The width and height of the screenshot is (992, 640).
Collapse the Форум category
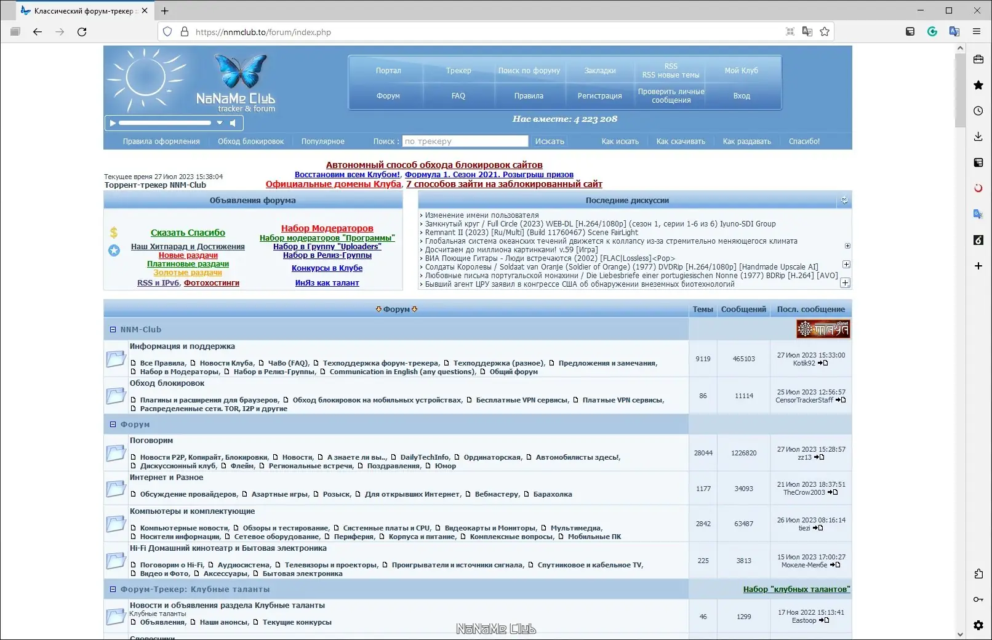tap(113, 425)
